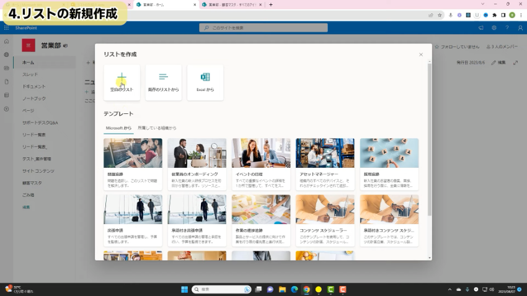The width and height of the screenshot is (527, 296).
Task: Close the リストを作成 dialog
Action: coord(421,54)
